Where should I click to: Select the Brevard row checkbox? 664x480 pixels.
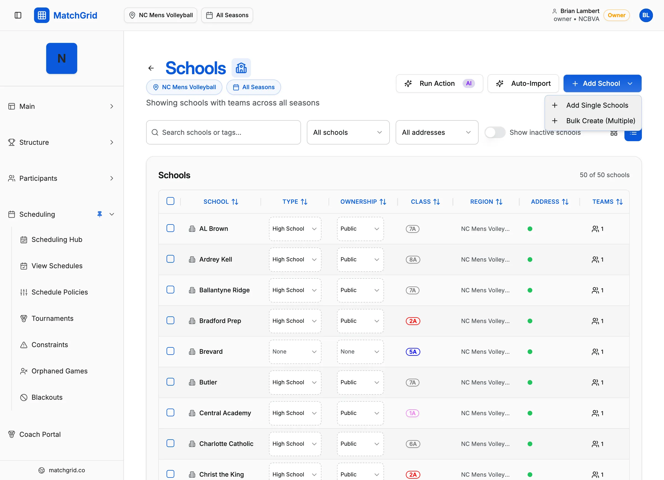pyautogui.click(x=170, y=351)
